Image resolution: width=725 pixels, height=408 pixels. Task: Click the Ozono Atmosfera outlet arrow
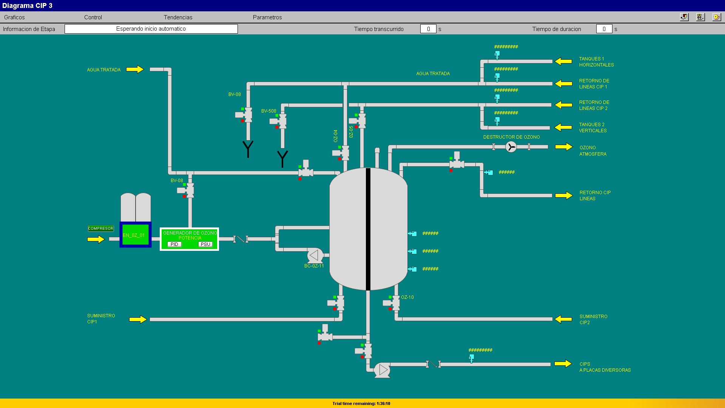click(564, 147)
